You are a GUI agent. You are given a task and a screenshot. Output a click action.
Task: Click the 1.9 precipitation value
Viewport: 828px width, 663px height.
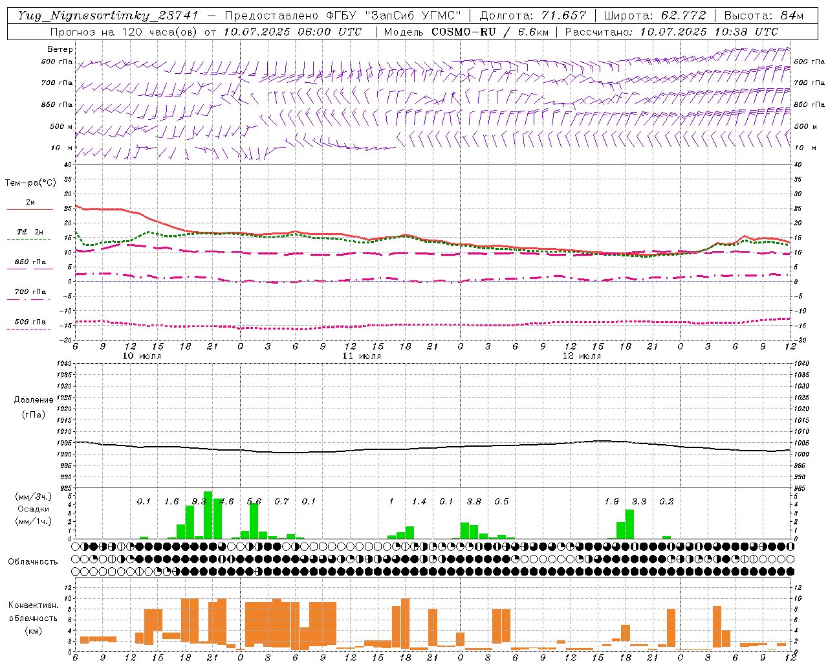pos(611,502)
